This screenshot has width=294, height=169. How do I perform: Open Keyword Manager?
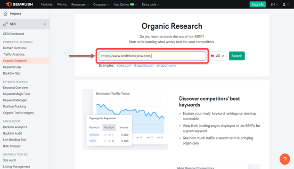pyautogui.click(x=15, y=100)
